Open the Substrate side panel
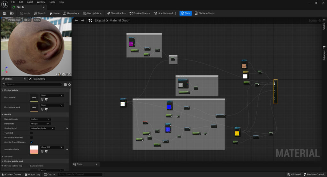The height and width of the screenshot is (177, 327). coord(324,53)
